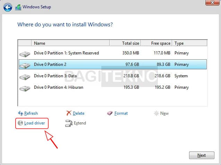Open the Refresh link
221x165 pixels.
click(x=31, y=113)
